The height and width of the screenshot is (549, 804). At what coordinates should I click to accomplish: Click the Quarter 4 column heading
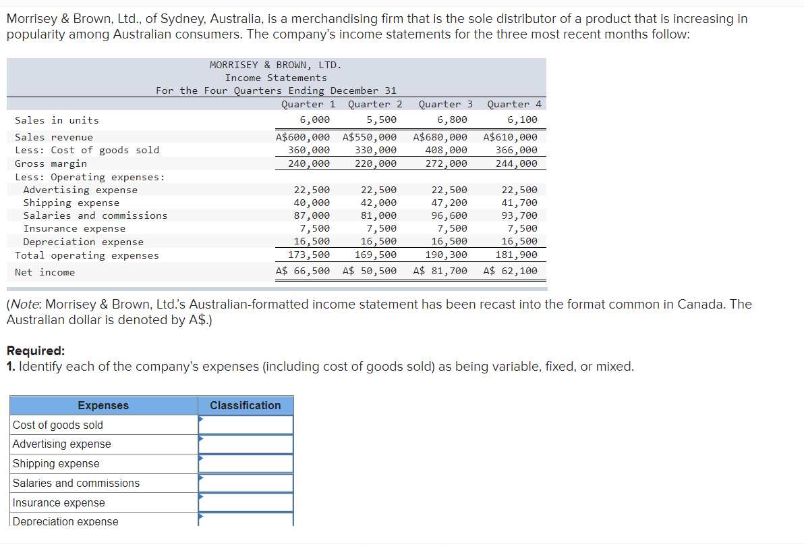(x=514, y=104)
